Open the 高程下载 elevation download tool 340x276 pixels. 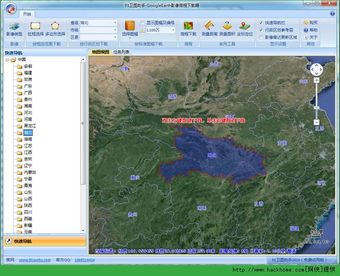point(188,29)
